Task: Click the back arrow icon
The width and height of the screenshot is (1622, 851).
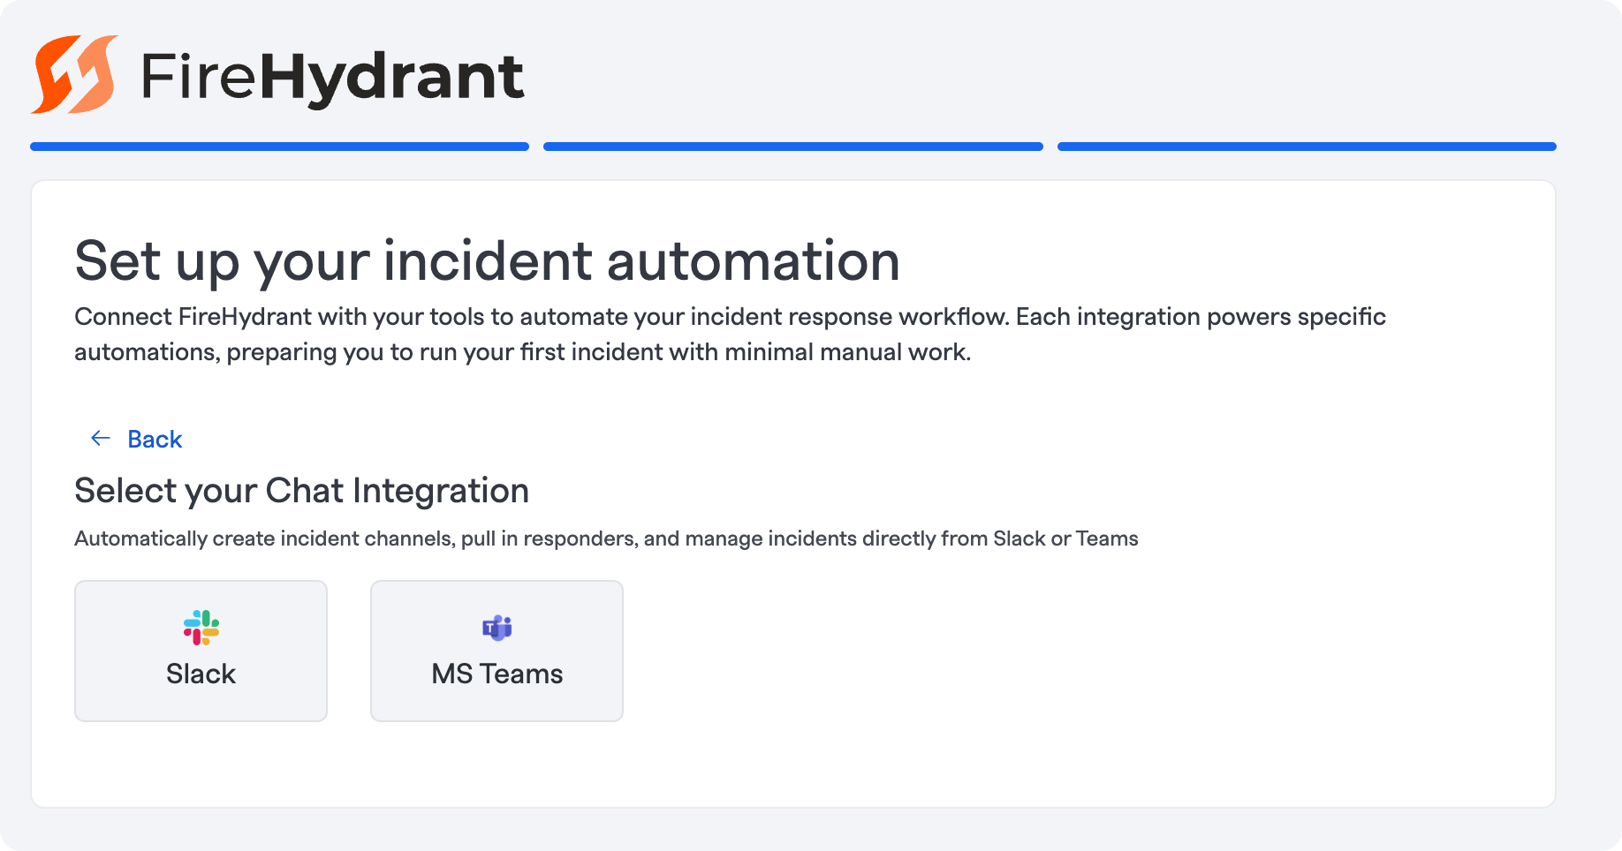Action: point(101,439)
